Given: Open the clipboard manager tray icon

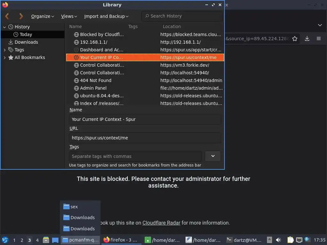Looking at the screenshot, I should [x=290, y=240].
